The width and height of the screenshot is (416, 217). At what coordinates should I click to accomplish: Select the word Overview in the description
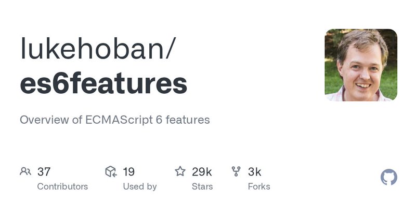[x=44, y=120]
